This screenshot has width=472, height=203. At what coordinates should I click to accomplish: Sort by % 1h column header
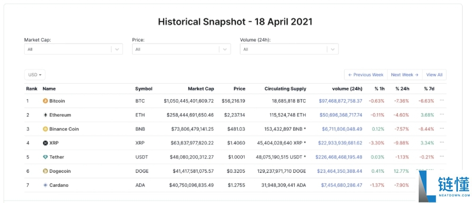pyautogui.click(x=379, y=89)
